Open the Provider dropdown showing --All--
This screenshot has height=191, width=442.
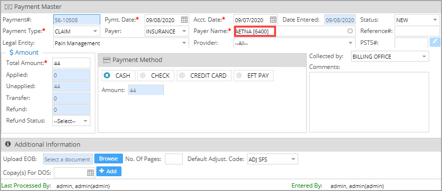coord(294,43)
